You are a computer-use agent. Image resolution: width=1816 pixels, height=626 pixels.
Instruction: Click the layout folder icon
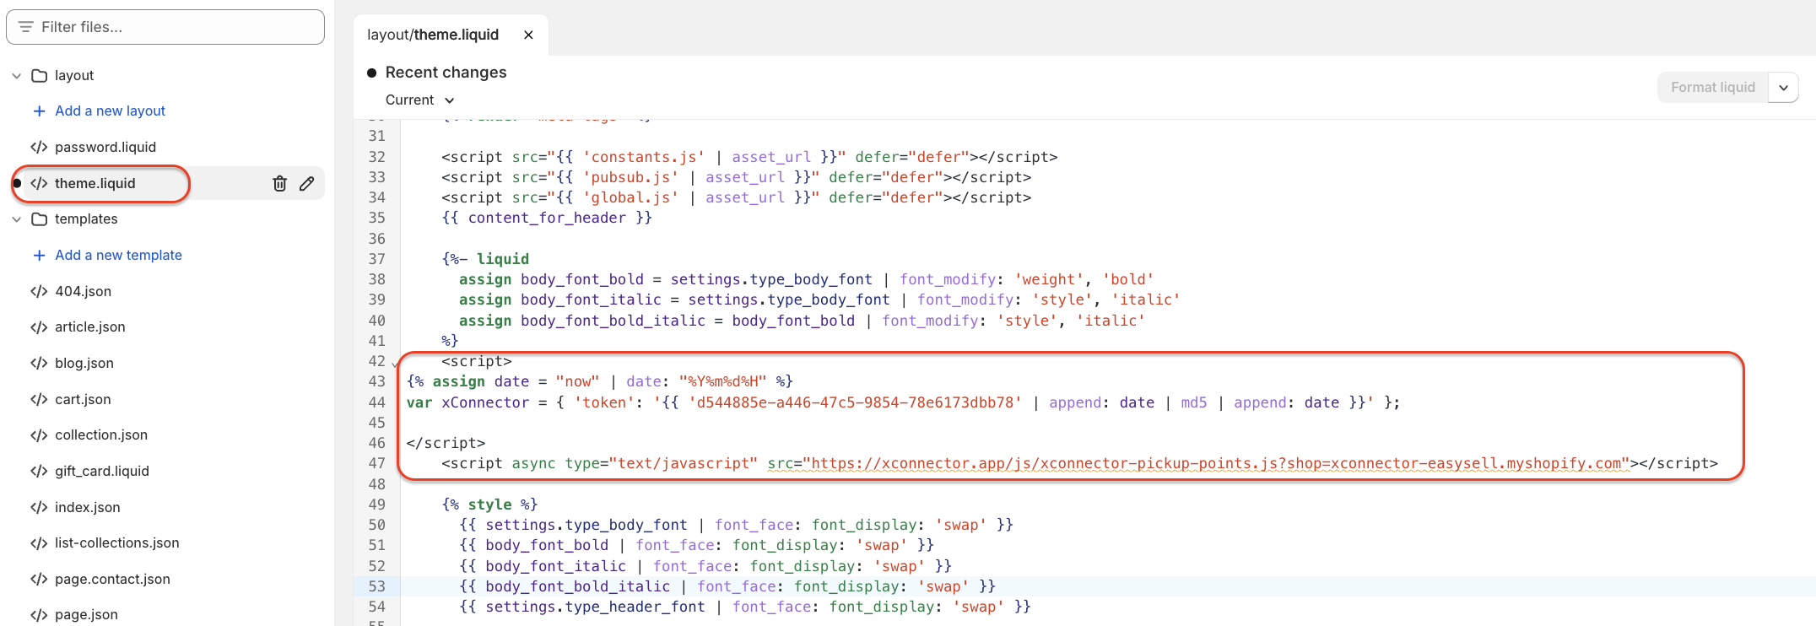39,75
